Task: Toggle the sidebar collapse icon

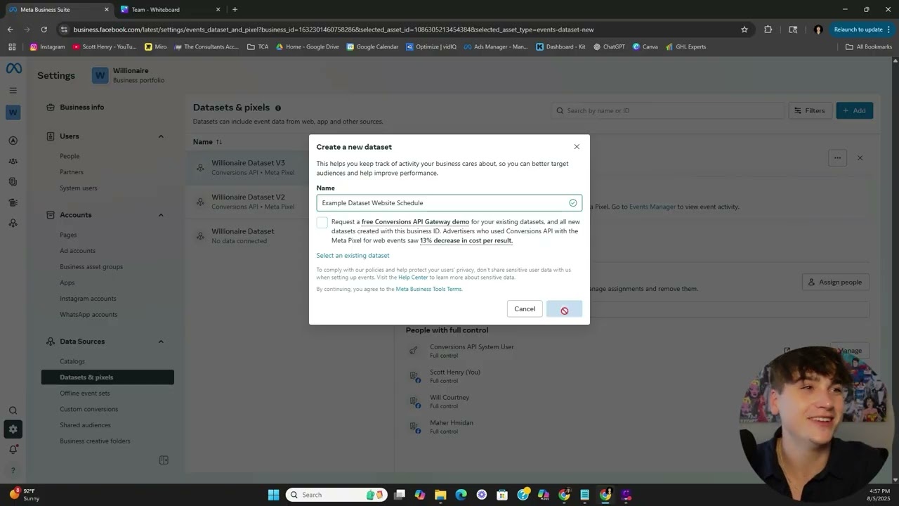Action: point(164,460)
